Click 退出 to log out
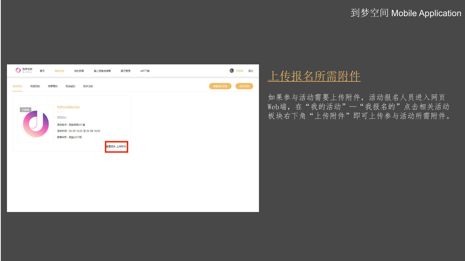 click(x=251, y=71)
